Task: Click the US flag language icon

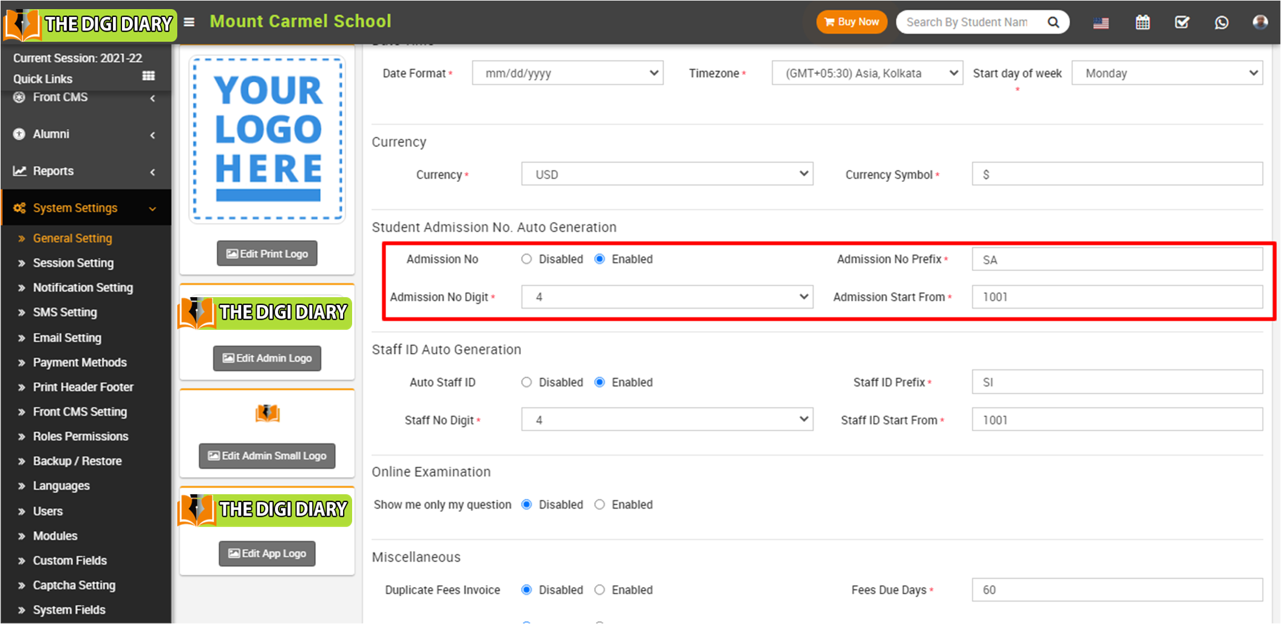Action: (x=1101, y=23)
